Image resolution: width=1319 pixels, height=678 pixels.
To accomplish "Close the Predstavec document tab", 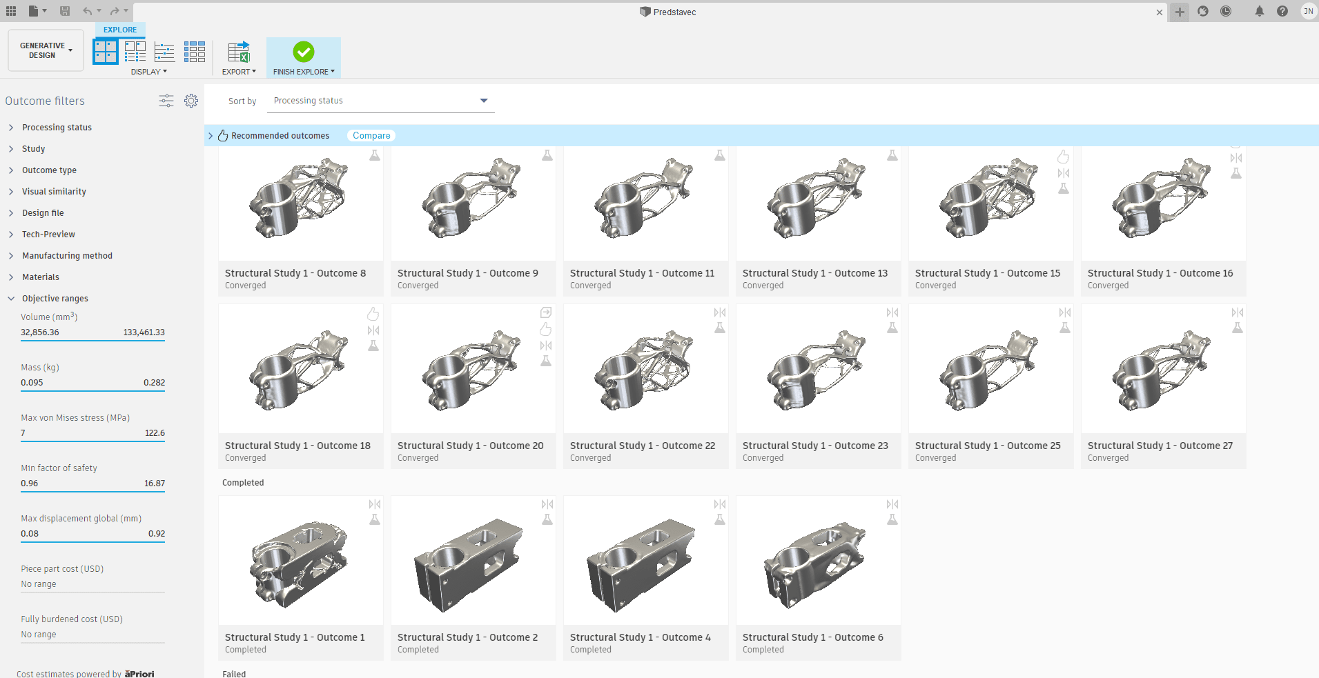I will click(1160, 12).
